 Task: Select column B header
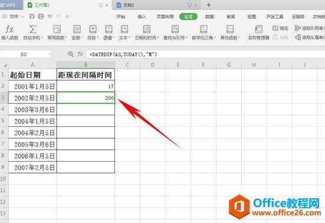point(86,65)
